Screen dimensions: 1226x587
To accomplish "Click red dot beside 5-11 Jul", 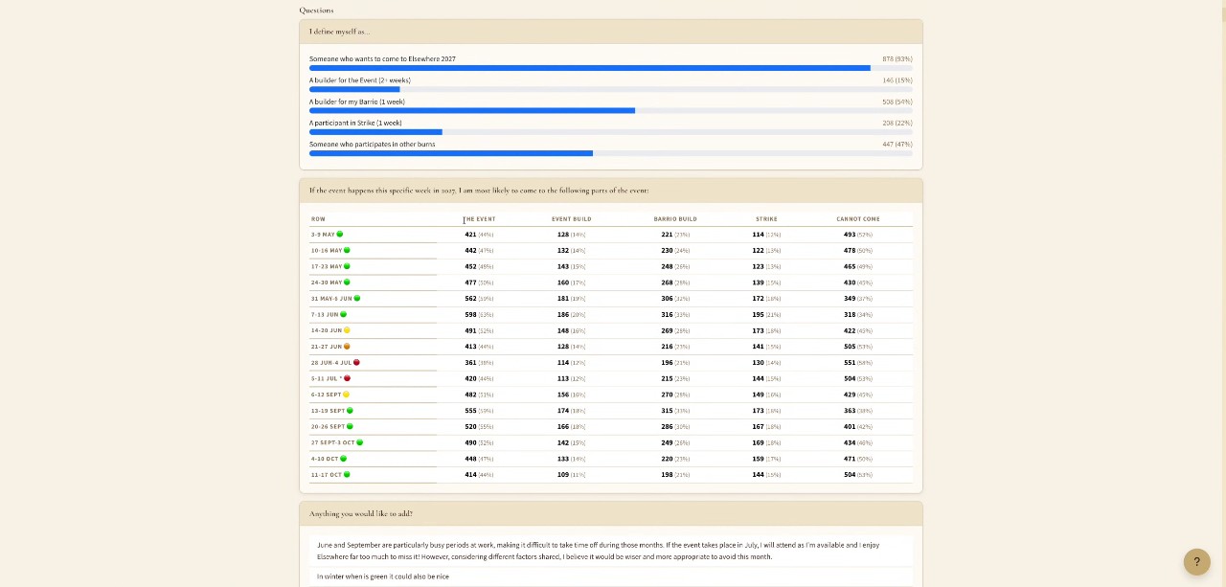I will click(x=347, y=378).
